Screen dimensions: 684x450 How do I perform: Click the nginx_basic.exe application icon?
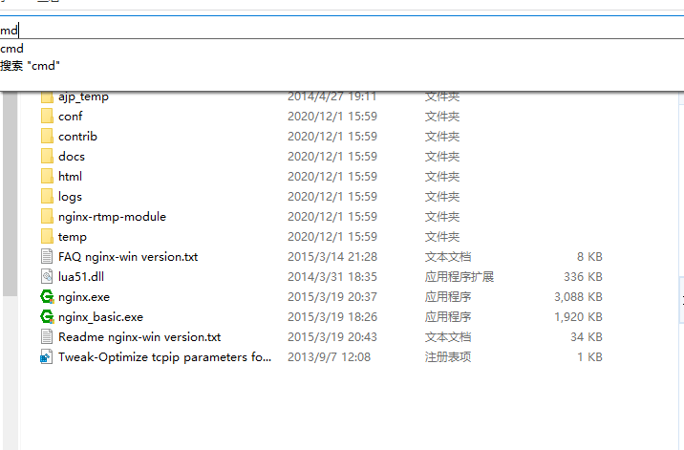click(47, 317)
